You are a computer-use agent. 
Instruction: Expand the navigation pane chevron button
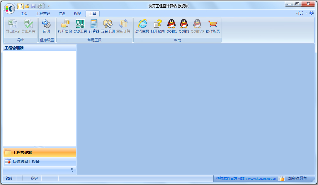click(x=72, y=170)
